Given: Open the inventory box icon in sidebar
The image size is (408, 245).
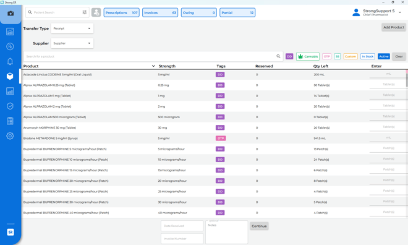Looking at the screenshot, I should click(x=10, y=76).
